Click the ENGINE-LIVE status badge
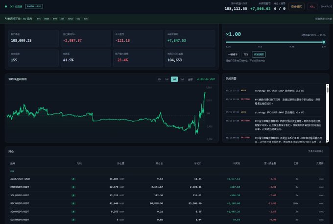The image size is (333, 224). [x=34, y=6]
